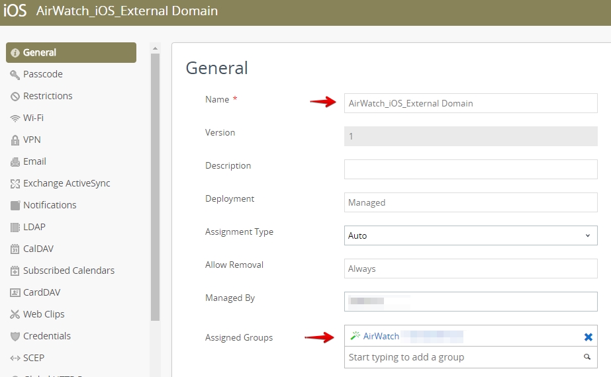Click the Email icon in sidebar
Viewport: 611px width, 377px height.
15,162
